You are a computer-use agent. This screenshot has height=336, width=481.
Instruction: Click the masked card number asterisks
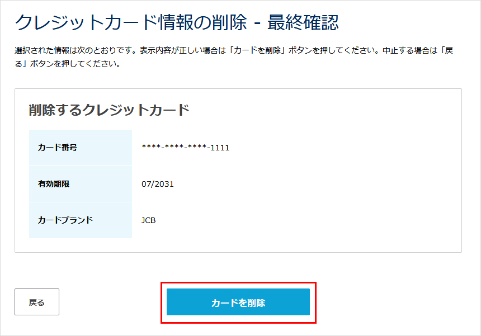coord(175,148)
